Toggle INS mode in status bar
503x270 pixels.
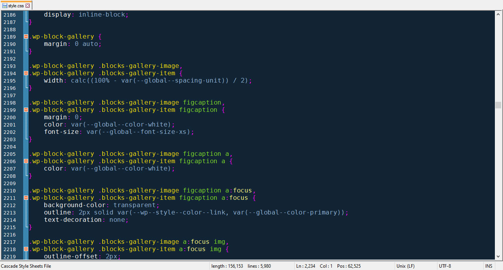489,266
